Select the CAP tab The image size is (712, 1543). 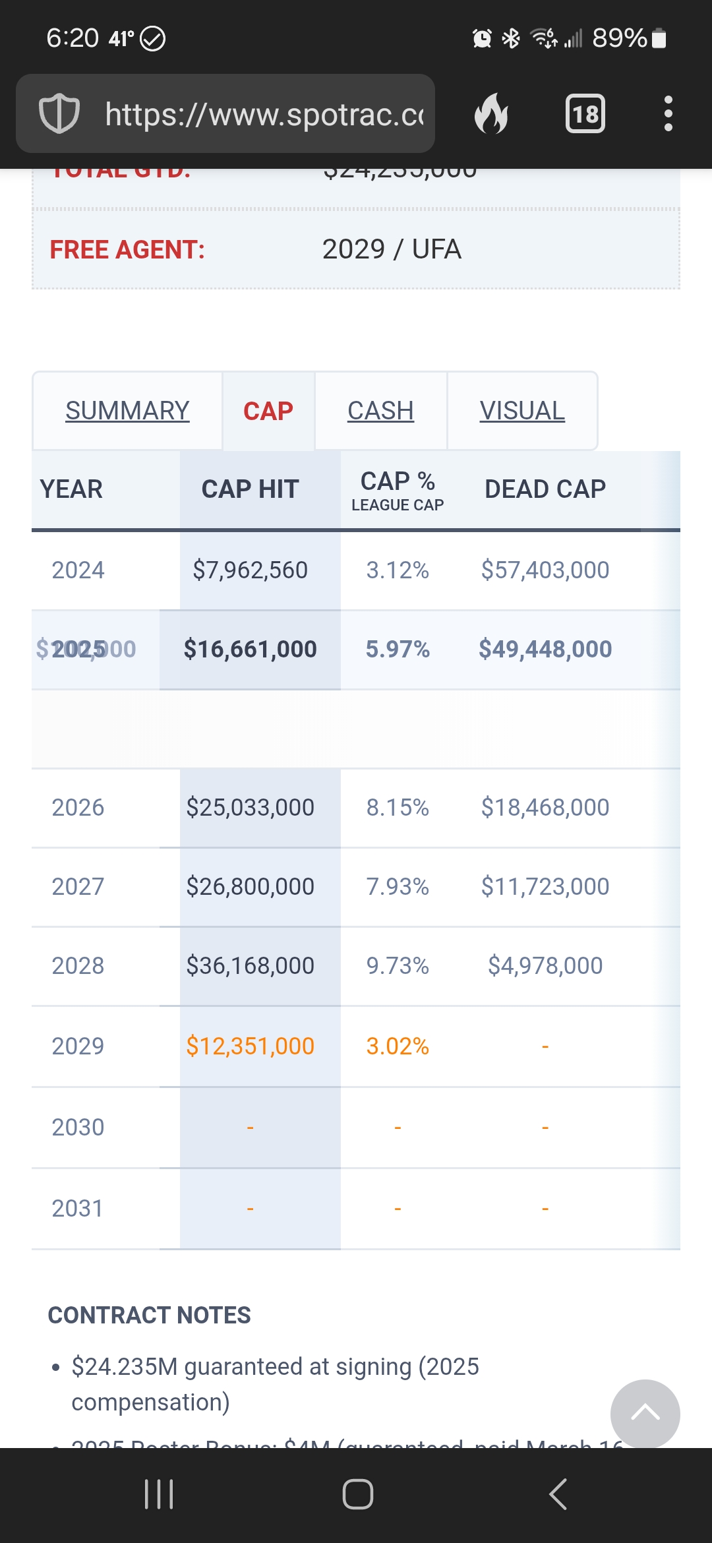268,411
